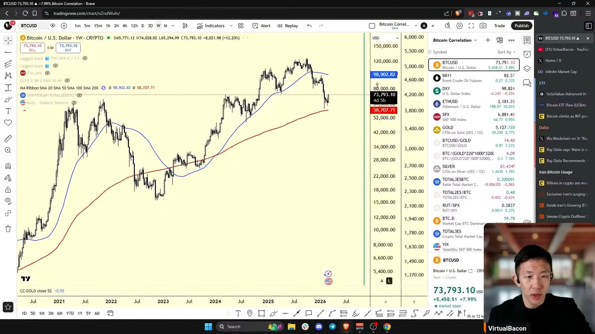This screenshot has width=595, height=334.
Task: Select the brush drawing tool
Action: click(x=8, y=99)
